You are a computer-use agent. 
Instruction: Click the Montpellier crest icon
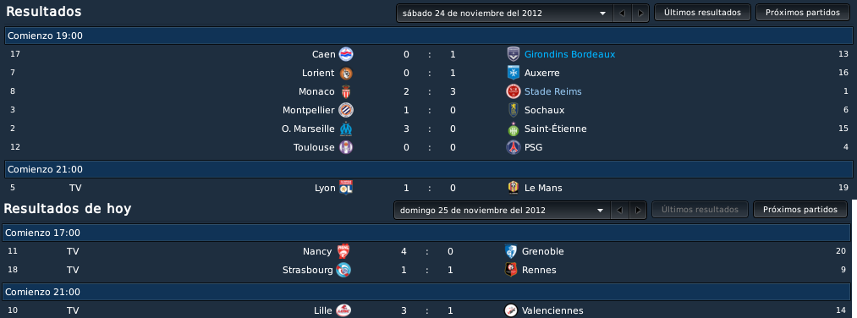tap(346, 110)
